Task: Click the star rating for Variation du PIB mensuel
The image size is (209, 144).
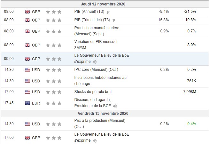Action: point(53,45)
